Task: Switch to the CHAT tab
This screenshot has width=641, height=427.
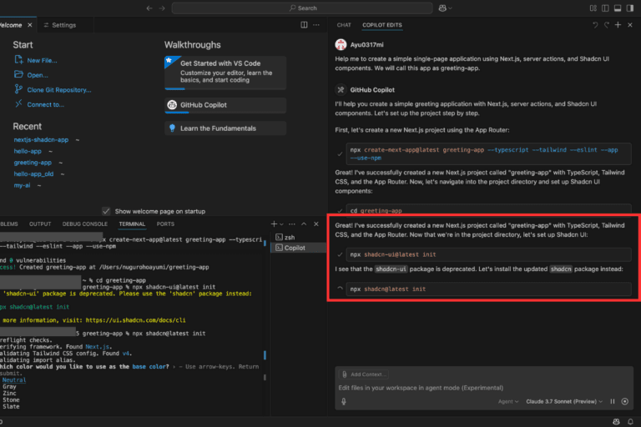Action: (x=344, y=25)
